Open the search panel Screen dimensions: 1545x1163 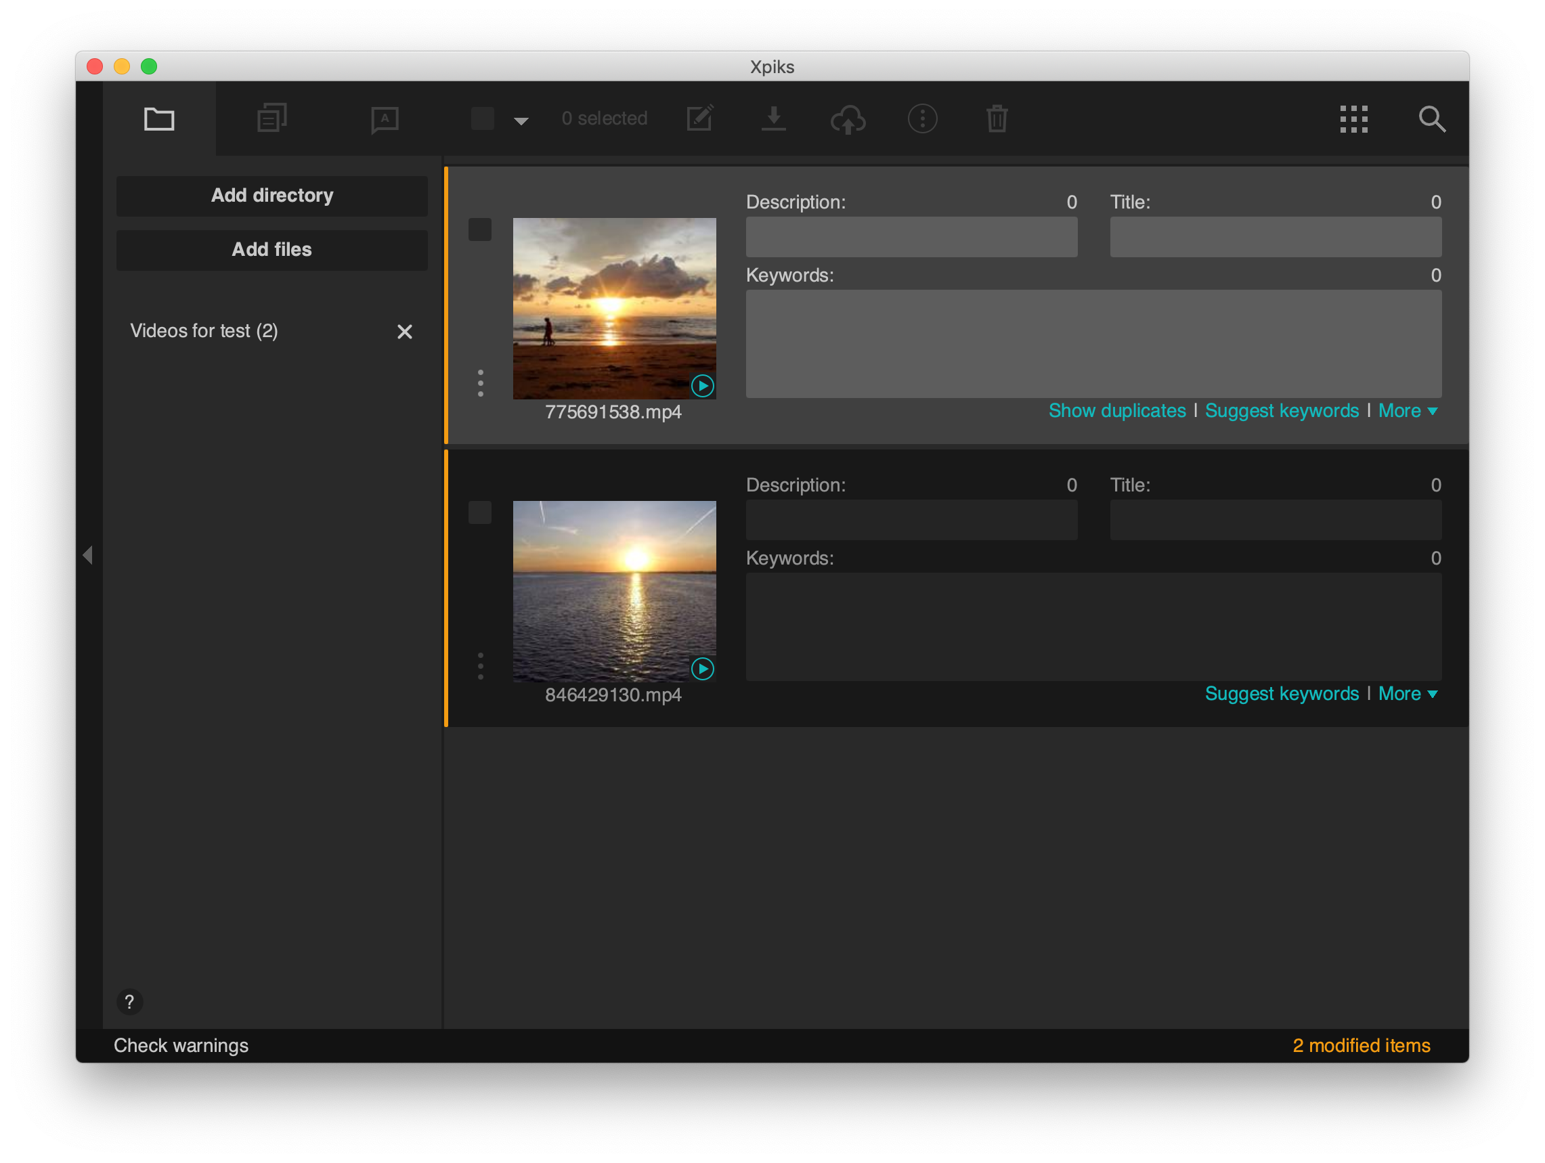pos(1433,118)
